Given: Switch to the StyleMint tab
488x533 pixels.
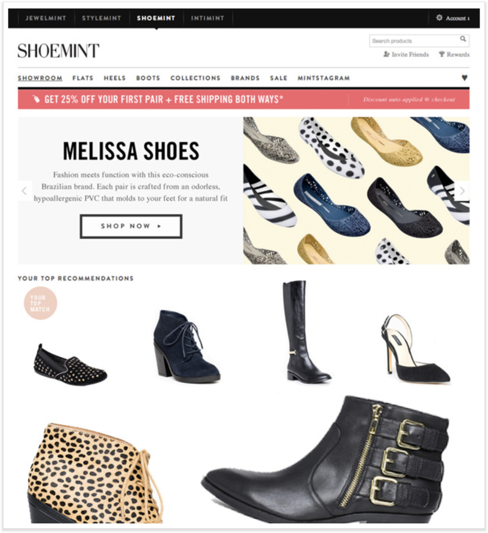Looking at the screenshot, I should click(101, 18).
